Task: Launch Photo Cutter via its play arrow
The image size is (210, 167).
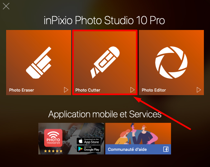Action: tap(132, 90)
